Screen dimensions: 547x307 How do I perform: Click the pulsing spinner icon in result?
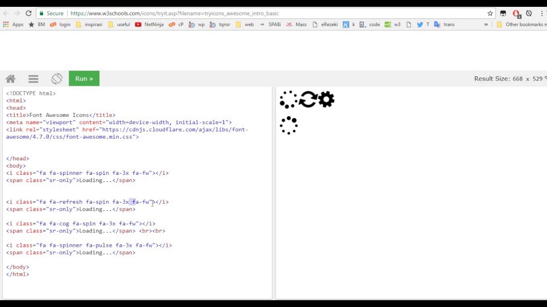point(288,125)
